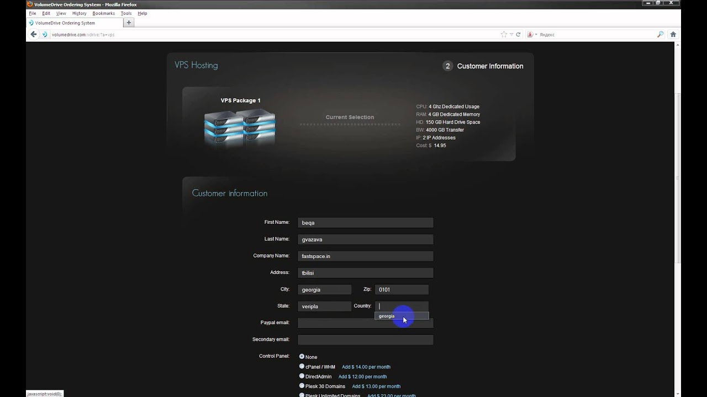Select the VolumeDrive Ordering System tab
This screenshot has width=707, height=397.
pos(74,23)
